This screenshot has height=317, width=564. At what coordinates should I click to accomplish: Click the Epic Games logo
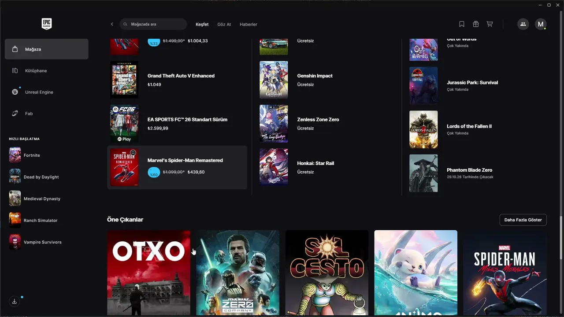(46, 24)
